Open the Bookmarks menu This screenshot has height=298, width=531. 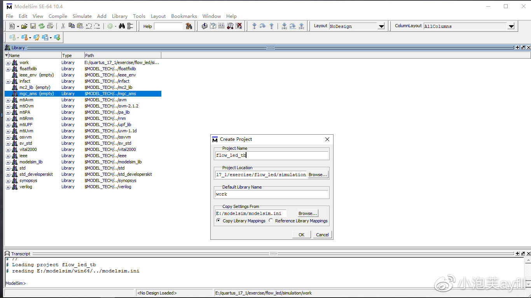(184, 16)
